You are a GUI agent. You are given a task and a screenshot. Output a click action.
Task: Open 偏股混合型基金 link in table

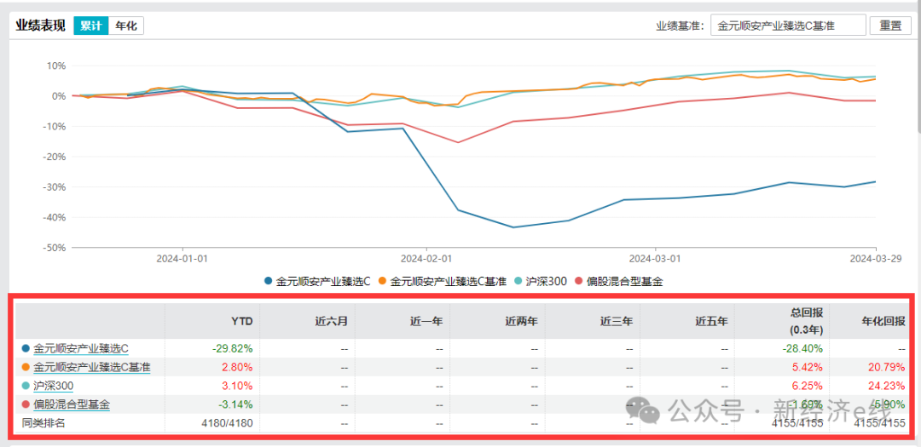(x=72, y=404)
